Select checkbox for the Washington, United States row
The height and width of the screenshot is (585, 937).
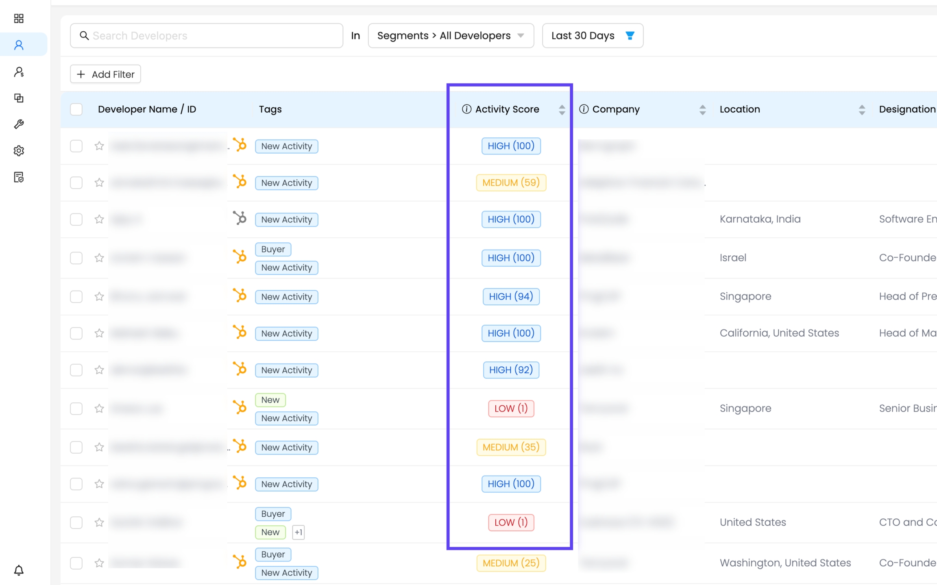[76, 563]
